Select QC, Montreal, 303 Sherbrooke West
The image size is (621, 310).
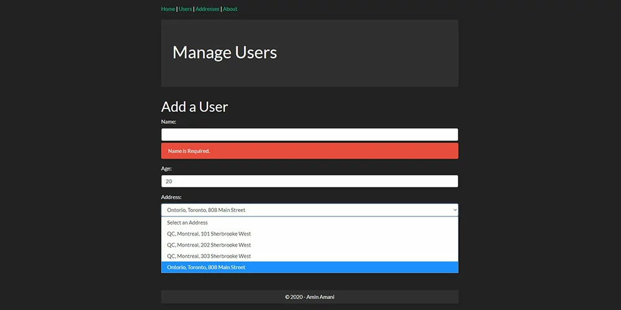310,256
